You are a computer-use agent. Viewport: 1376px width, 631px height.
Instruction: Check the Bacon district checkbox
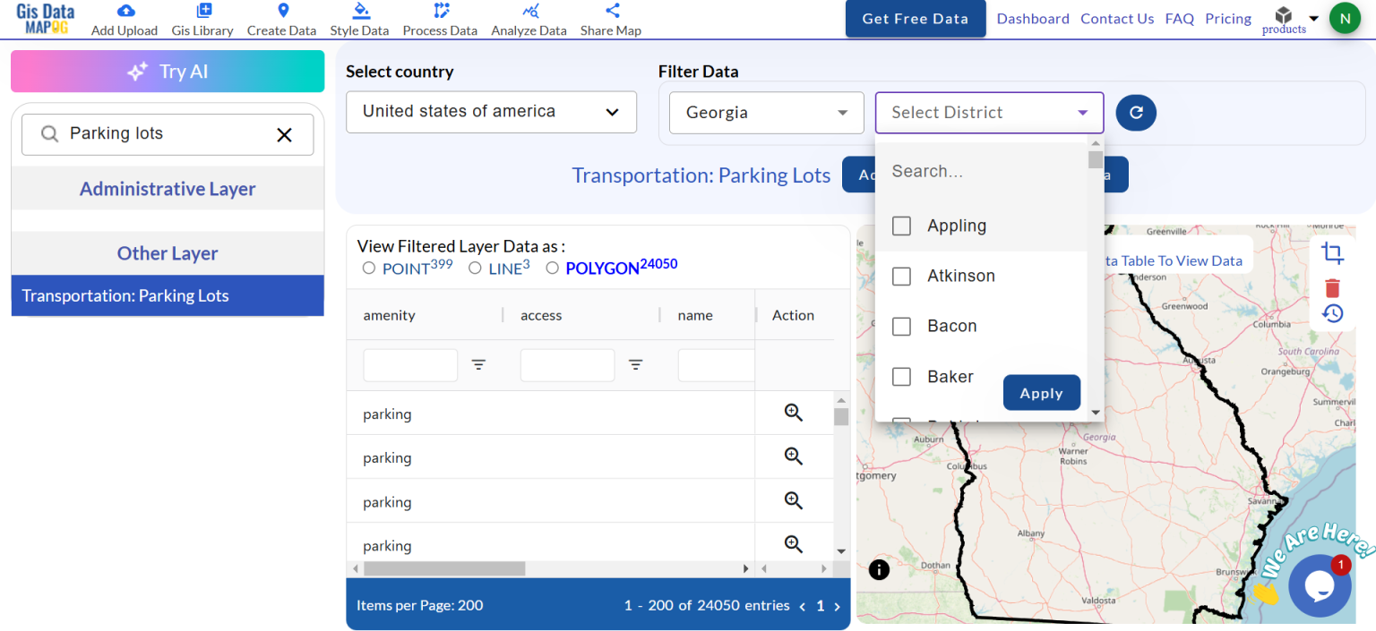(901, 326)
